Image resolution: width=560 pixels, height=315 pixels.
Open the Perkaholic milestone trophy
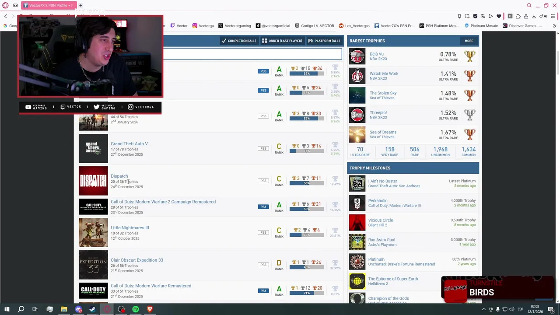click(x=378, y=200)
